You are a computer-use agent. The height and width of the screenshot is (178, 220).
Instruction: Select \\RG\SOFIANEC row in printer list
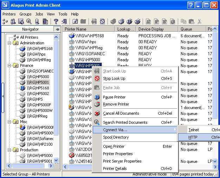(x=90, y=54)
